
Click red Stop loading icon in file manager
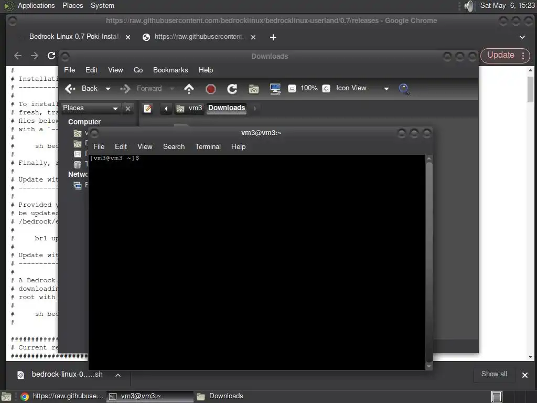click(210, 89)
